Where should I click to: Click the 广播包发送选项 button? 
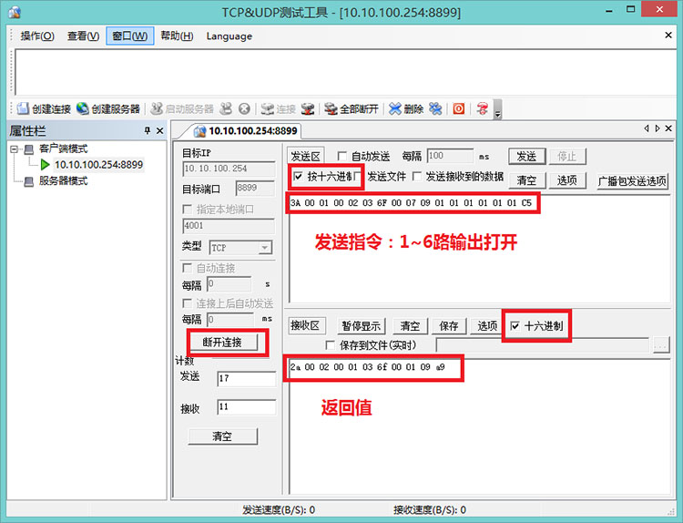[632, 180]
